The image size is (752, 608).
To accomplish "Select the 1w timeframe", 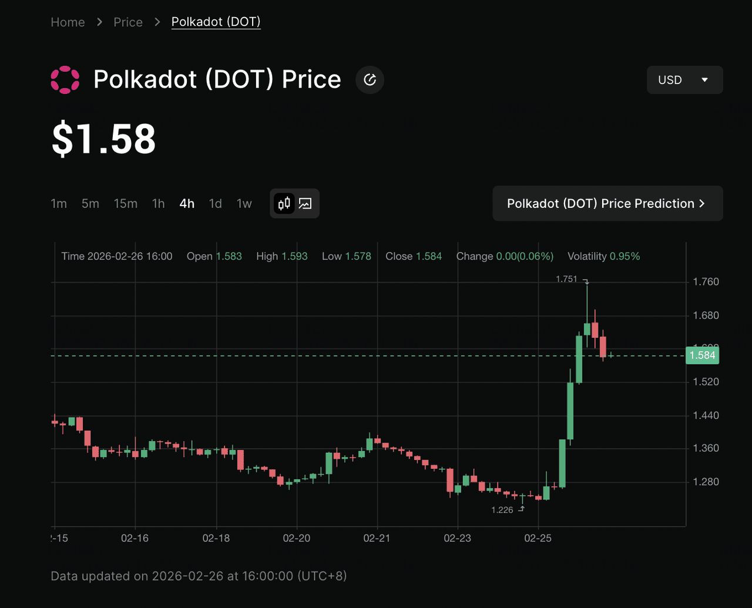I will [244, 204].
